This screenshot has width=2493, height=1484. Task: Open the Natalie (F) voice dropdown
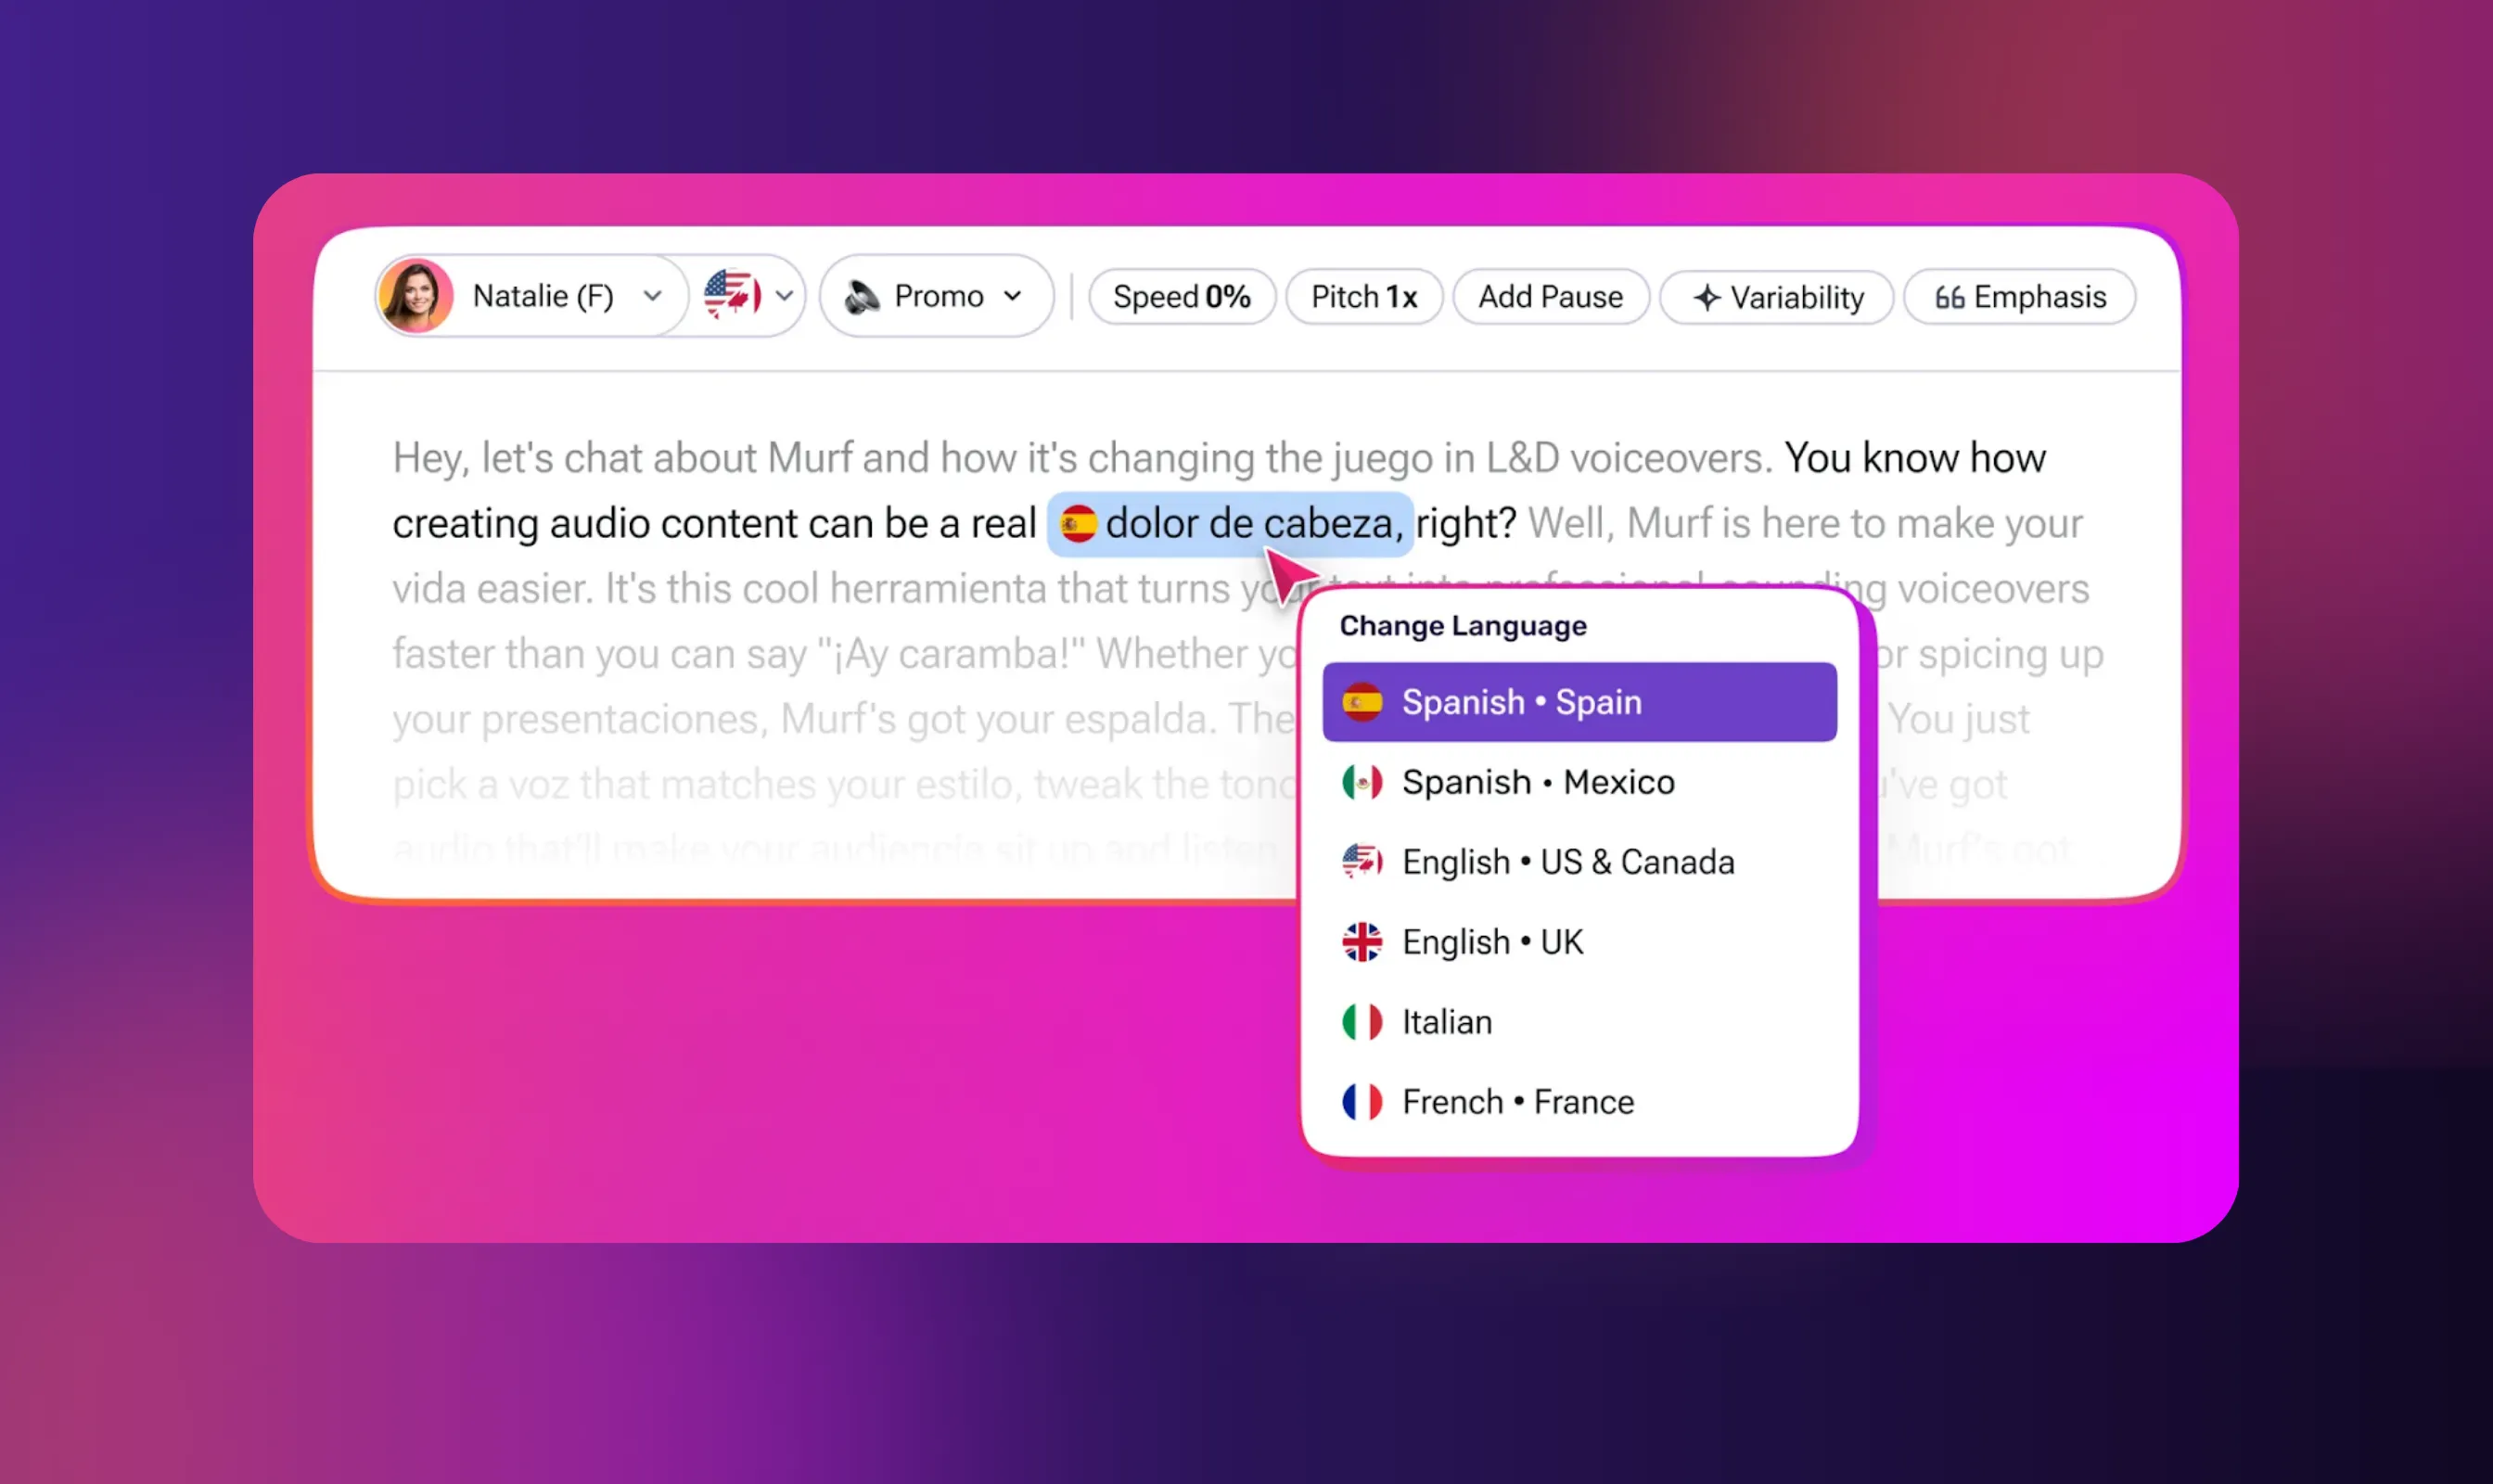click(x=655, y=296)
